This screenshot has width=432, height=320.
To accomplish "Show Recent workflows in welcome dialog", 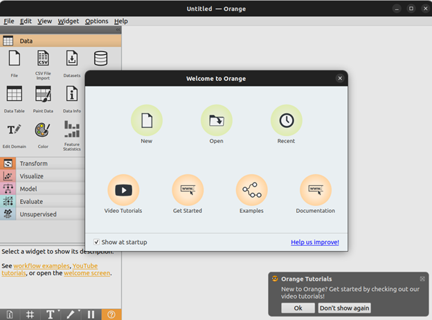I will [x=286, y=120].
